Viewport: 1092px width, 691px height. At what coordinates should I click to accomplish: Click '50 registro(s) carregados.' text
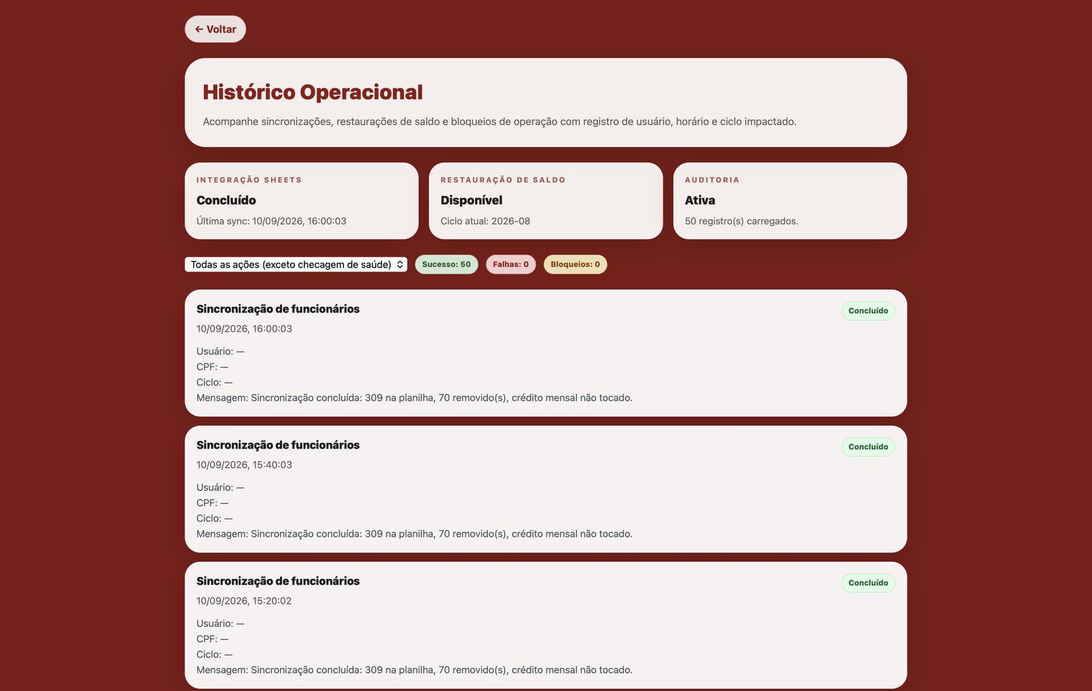point(741,221)
